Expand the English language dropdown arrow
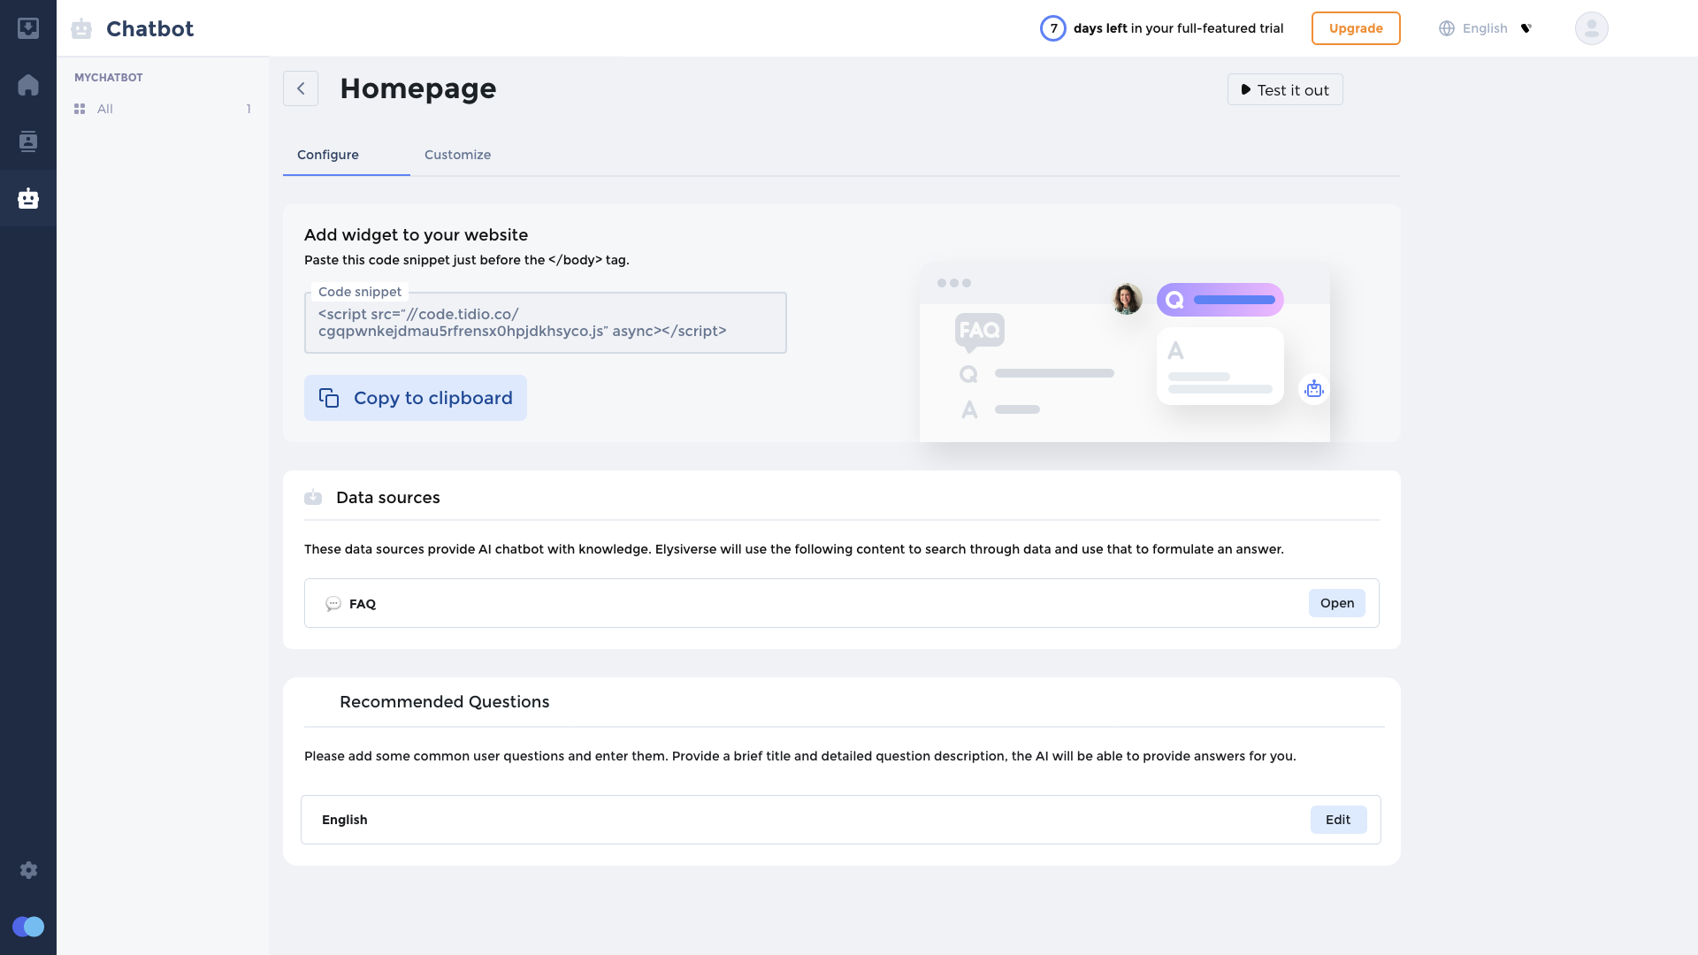 [x=1526, y=28]
